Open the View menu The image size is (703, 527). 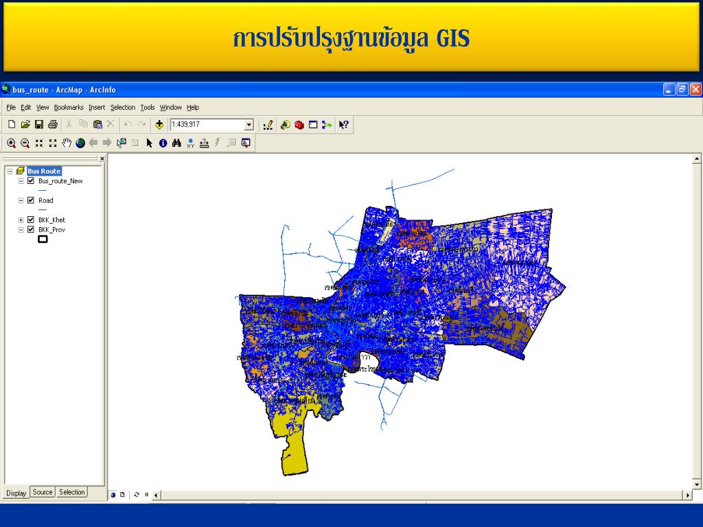coord(43,108)
